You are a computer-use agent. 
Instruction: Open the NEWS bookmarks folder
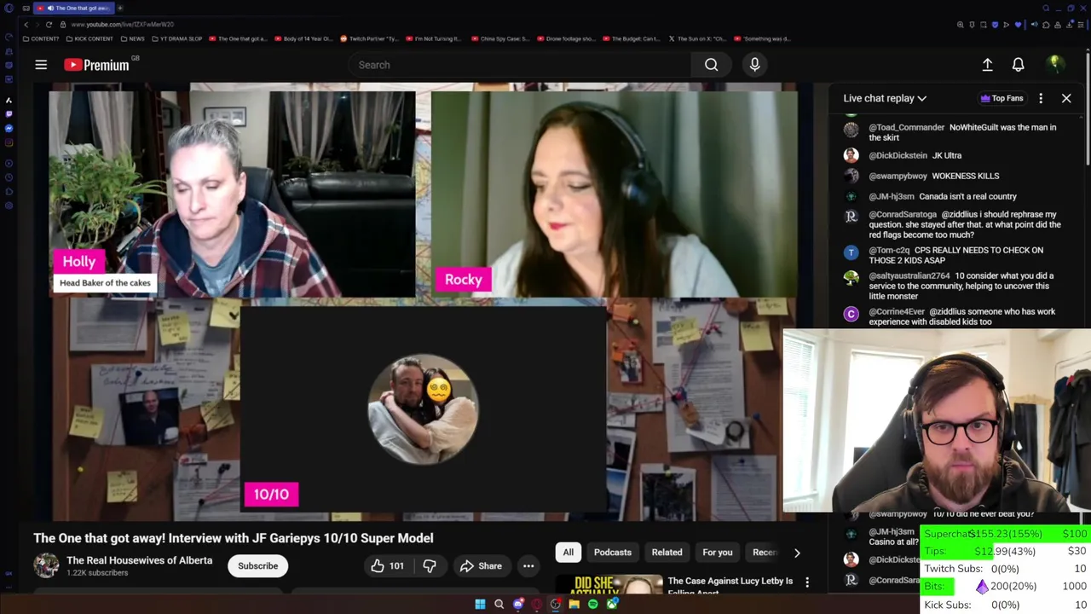coord(132,38)
